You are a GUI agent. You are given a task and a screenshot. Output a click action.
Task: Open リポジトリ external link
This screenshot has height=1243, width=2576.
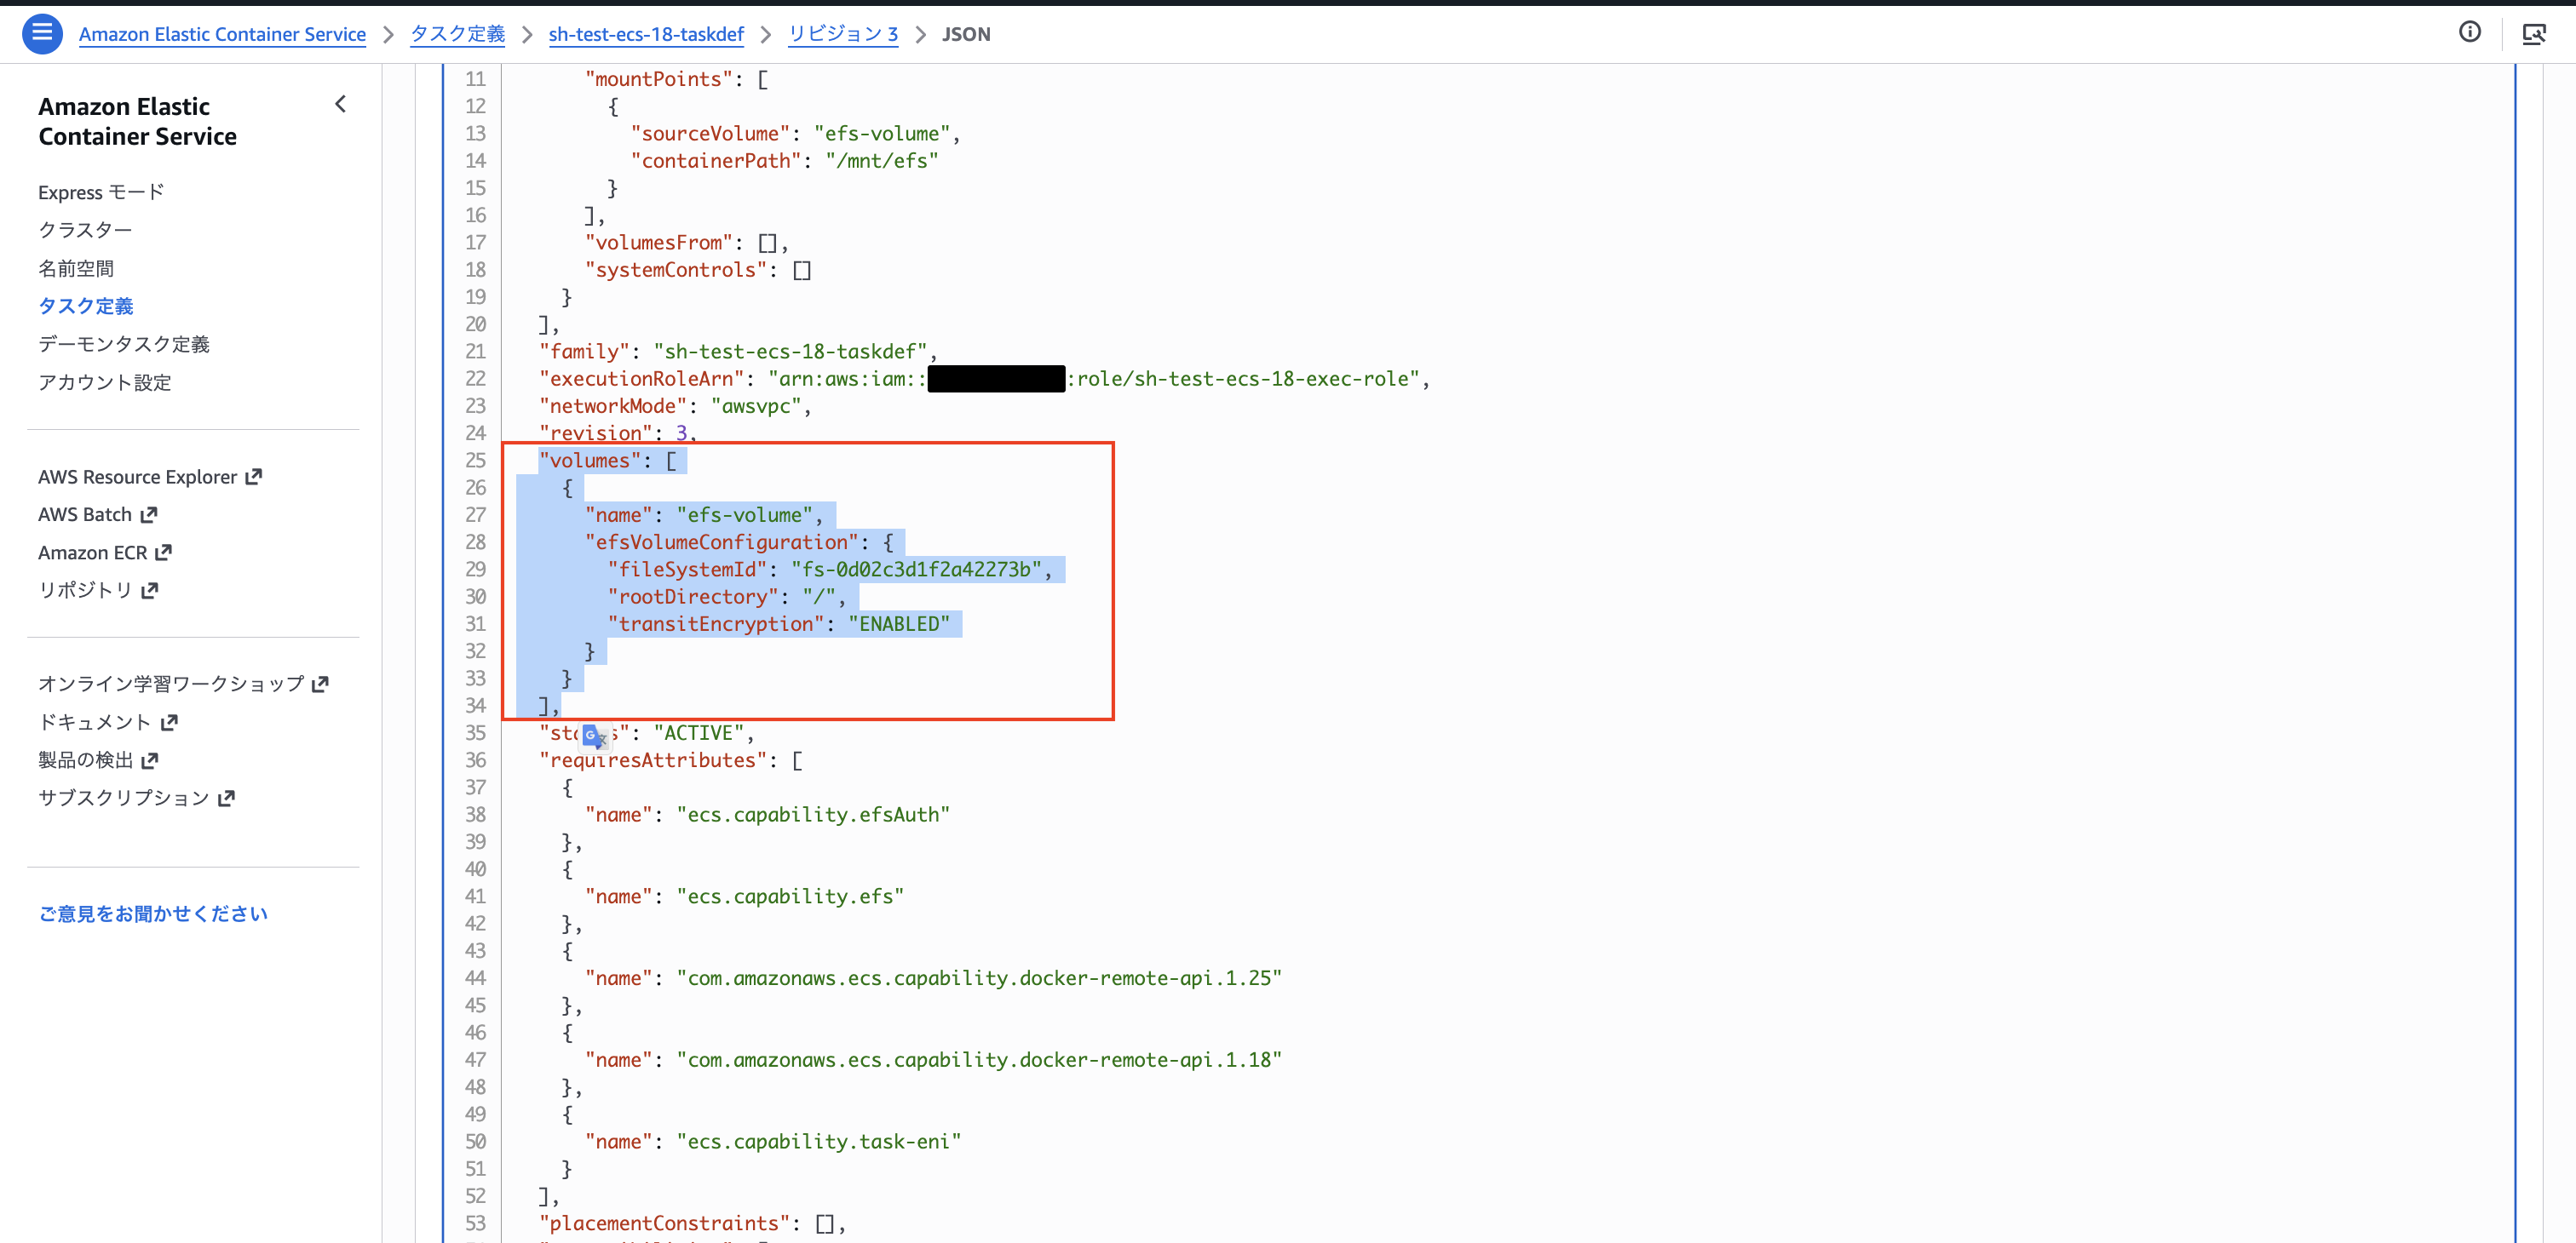pyautogui.click(x=97, y=589)
